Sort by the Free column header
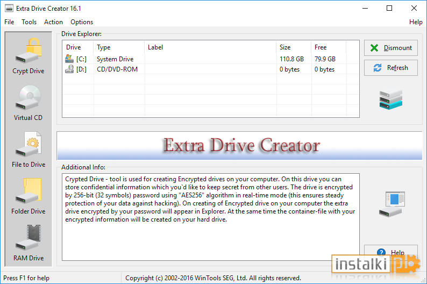Viewport: 427px width, 284px height. pyautogui.click(x=329, y=47)
